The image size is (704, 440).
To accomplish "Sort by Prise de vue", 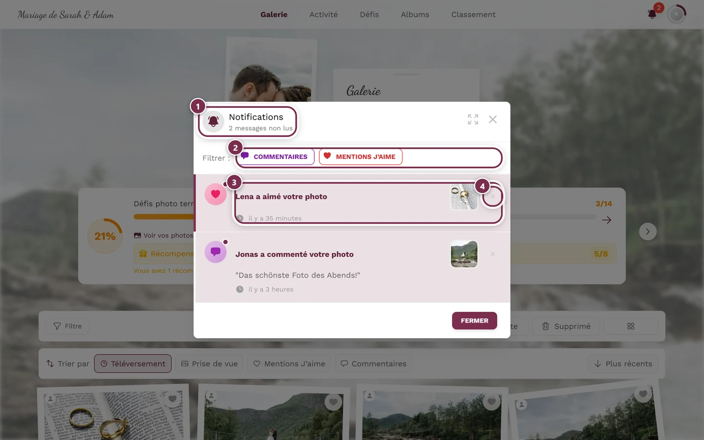I will click(209, 364).
